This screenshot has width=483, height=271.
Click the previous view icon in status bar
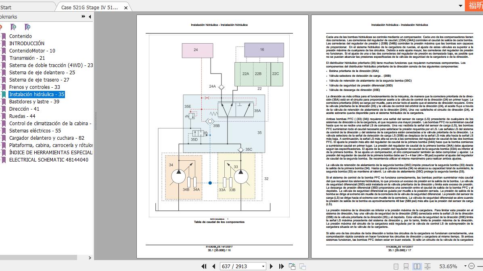tap(292, 266)
